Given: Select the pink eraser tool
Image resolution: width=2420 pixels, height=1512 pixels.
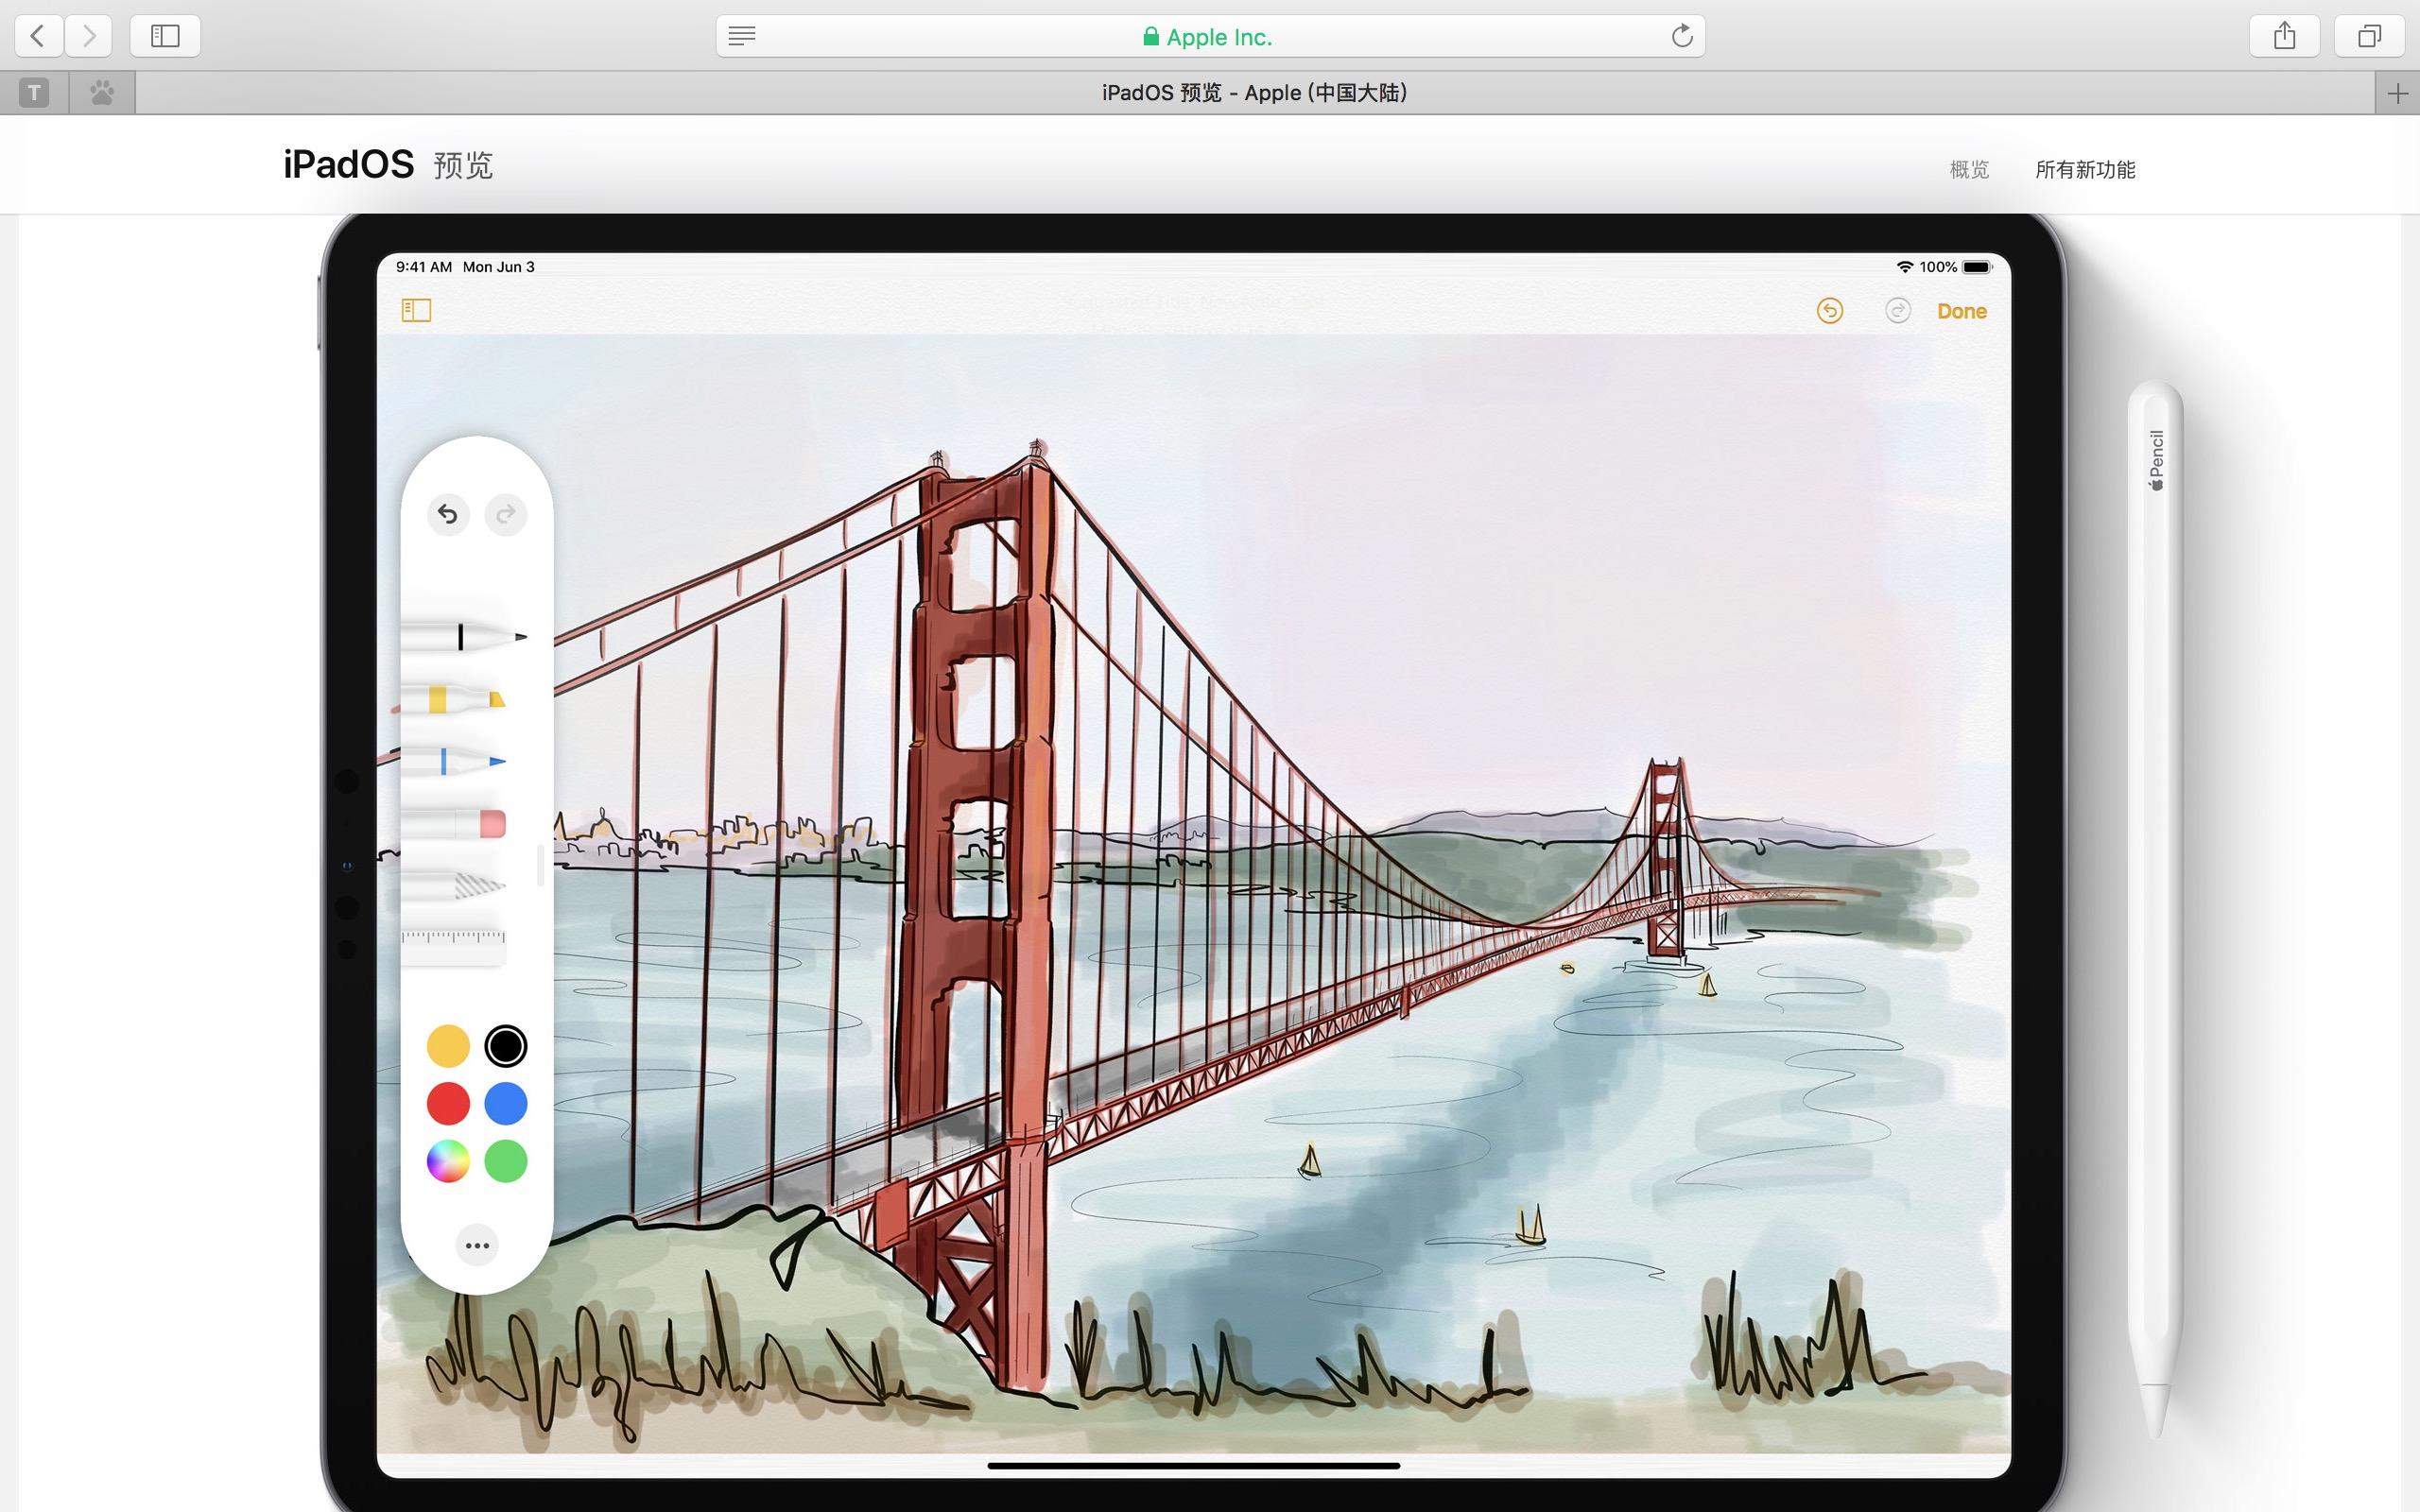Looking at the screenshot, I should (x=454, y=823).
